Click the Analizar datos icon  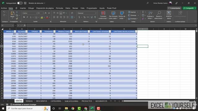(169, 13)
